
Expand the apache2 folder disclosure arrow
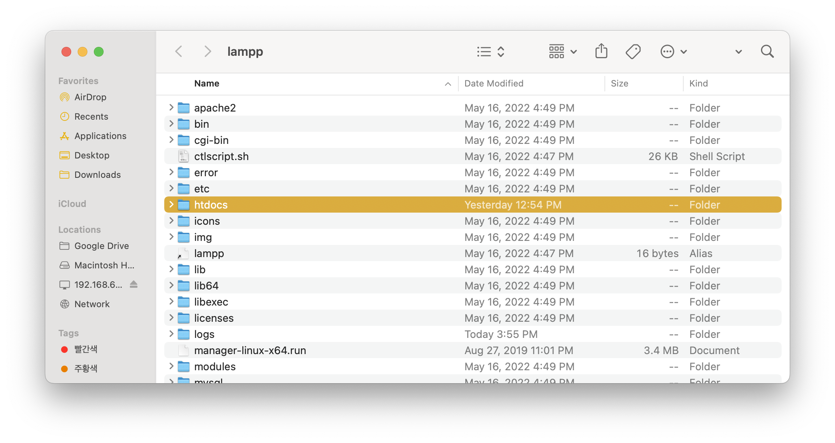(171, 108)
